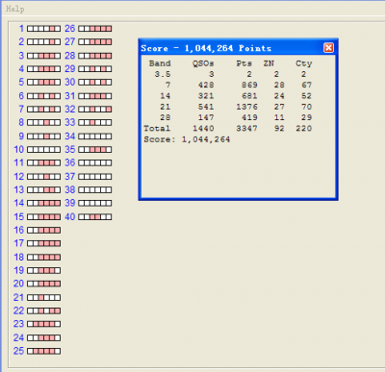Click points value 681
Screen dimensions: 385x372
[x=249, y=96]
